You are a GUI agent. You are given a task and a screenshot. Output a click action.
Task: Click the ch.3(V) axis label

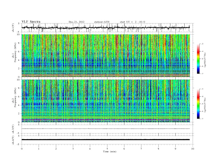tap(13, 129)
